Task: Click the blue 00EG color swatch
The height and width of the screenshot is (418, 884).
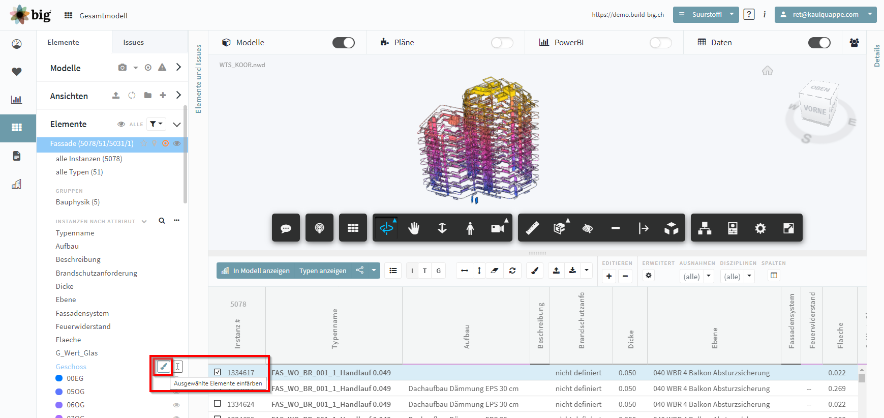Action: click(x=59, y=378)
